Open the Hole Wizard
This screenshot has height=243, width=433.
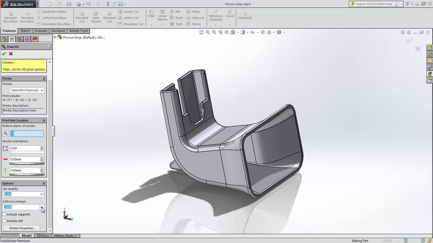(96, 17)
